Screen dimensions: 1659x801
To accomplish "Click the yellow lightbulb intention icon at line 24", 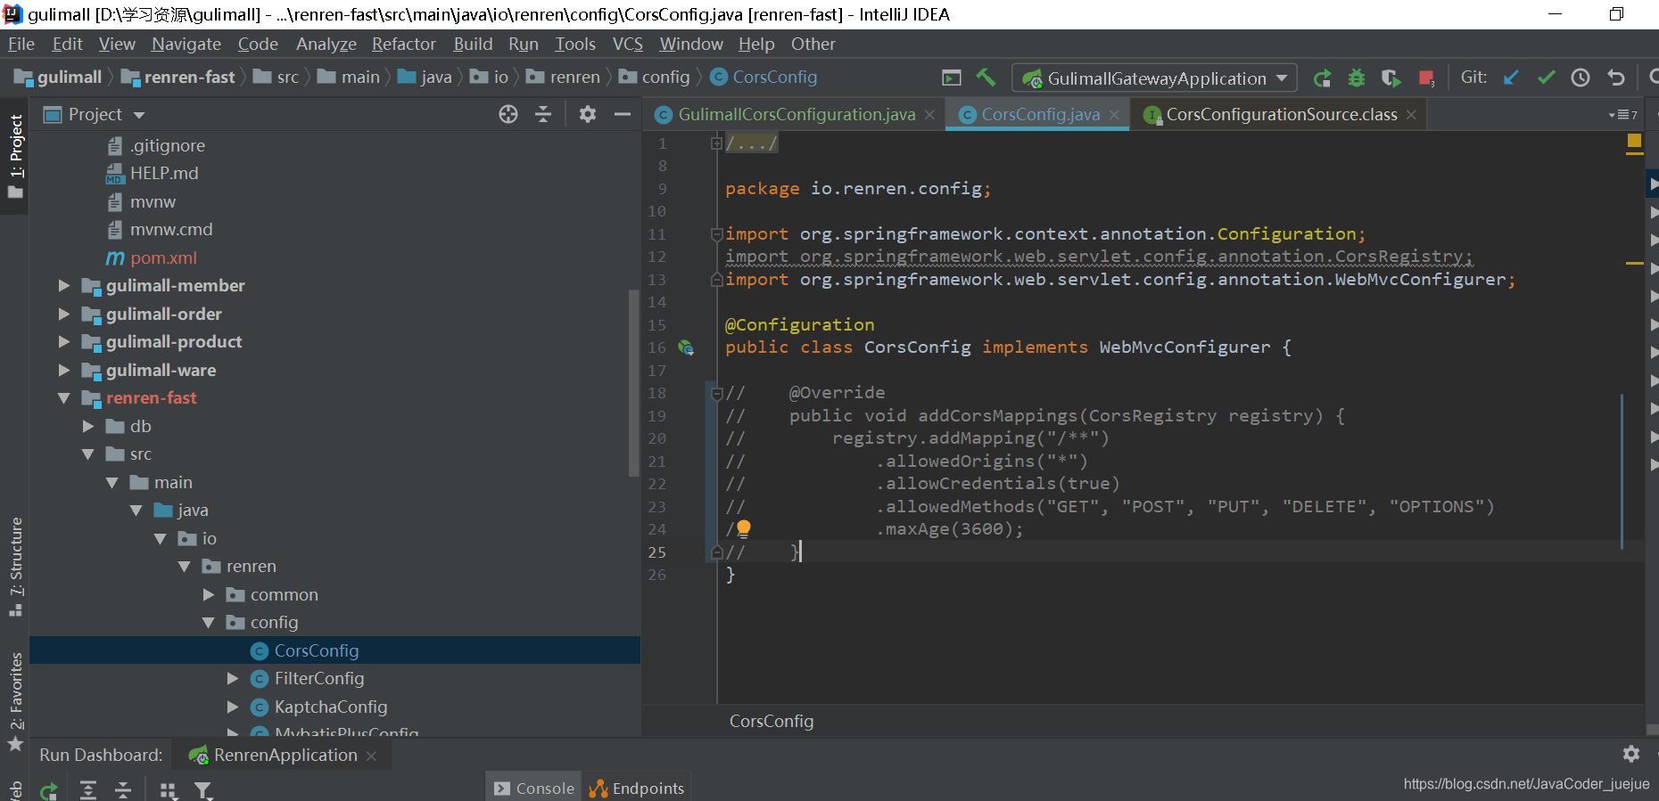I will coord(743,528).
